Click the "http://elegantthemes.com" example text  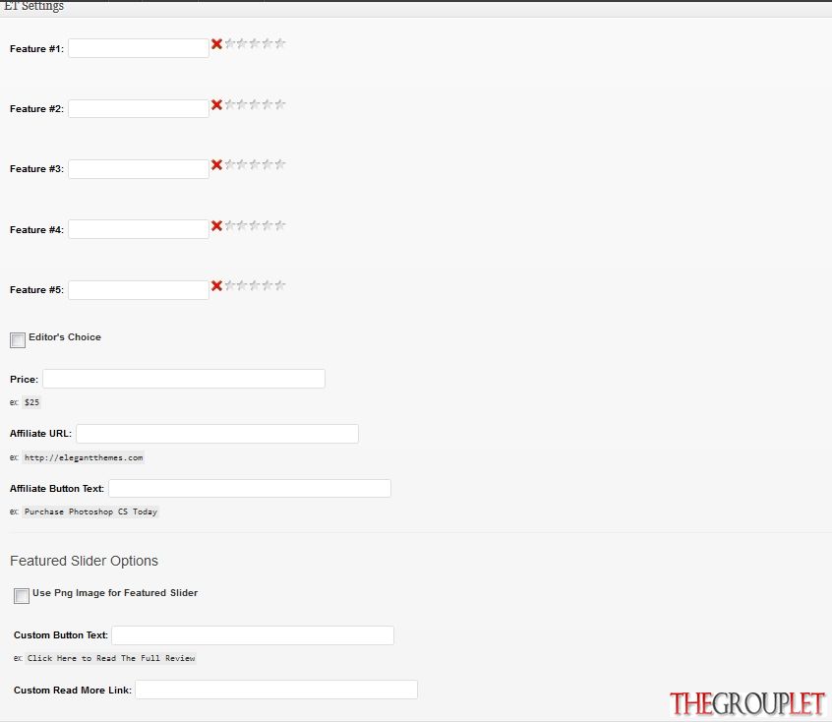coord(84,457)
